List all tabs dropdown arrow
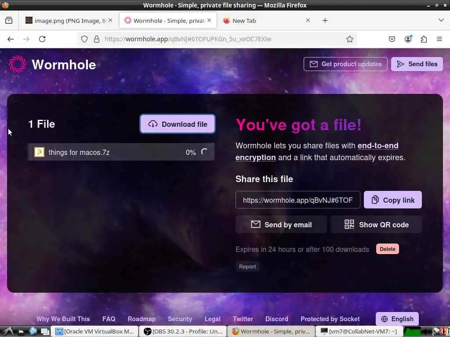Image resolution: width=450 pixels, height=337 pixels. point(441,20)
